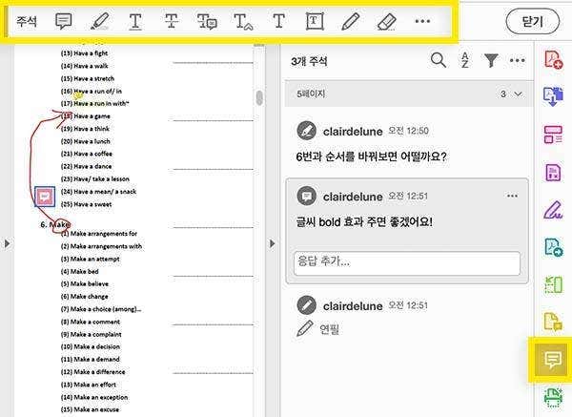
Task: Click '(10) Make a decision' line
Action: pyautogui.click(x=91, y=346)
